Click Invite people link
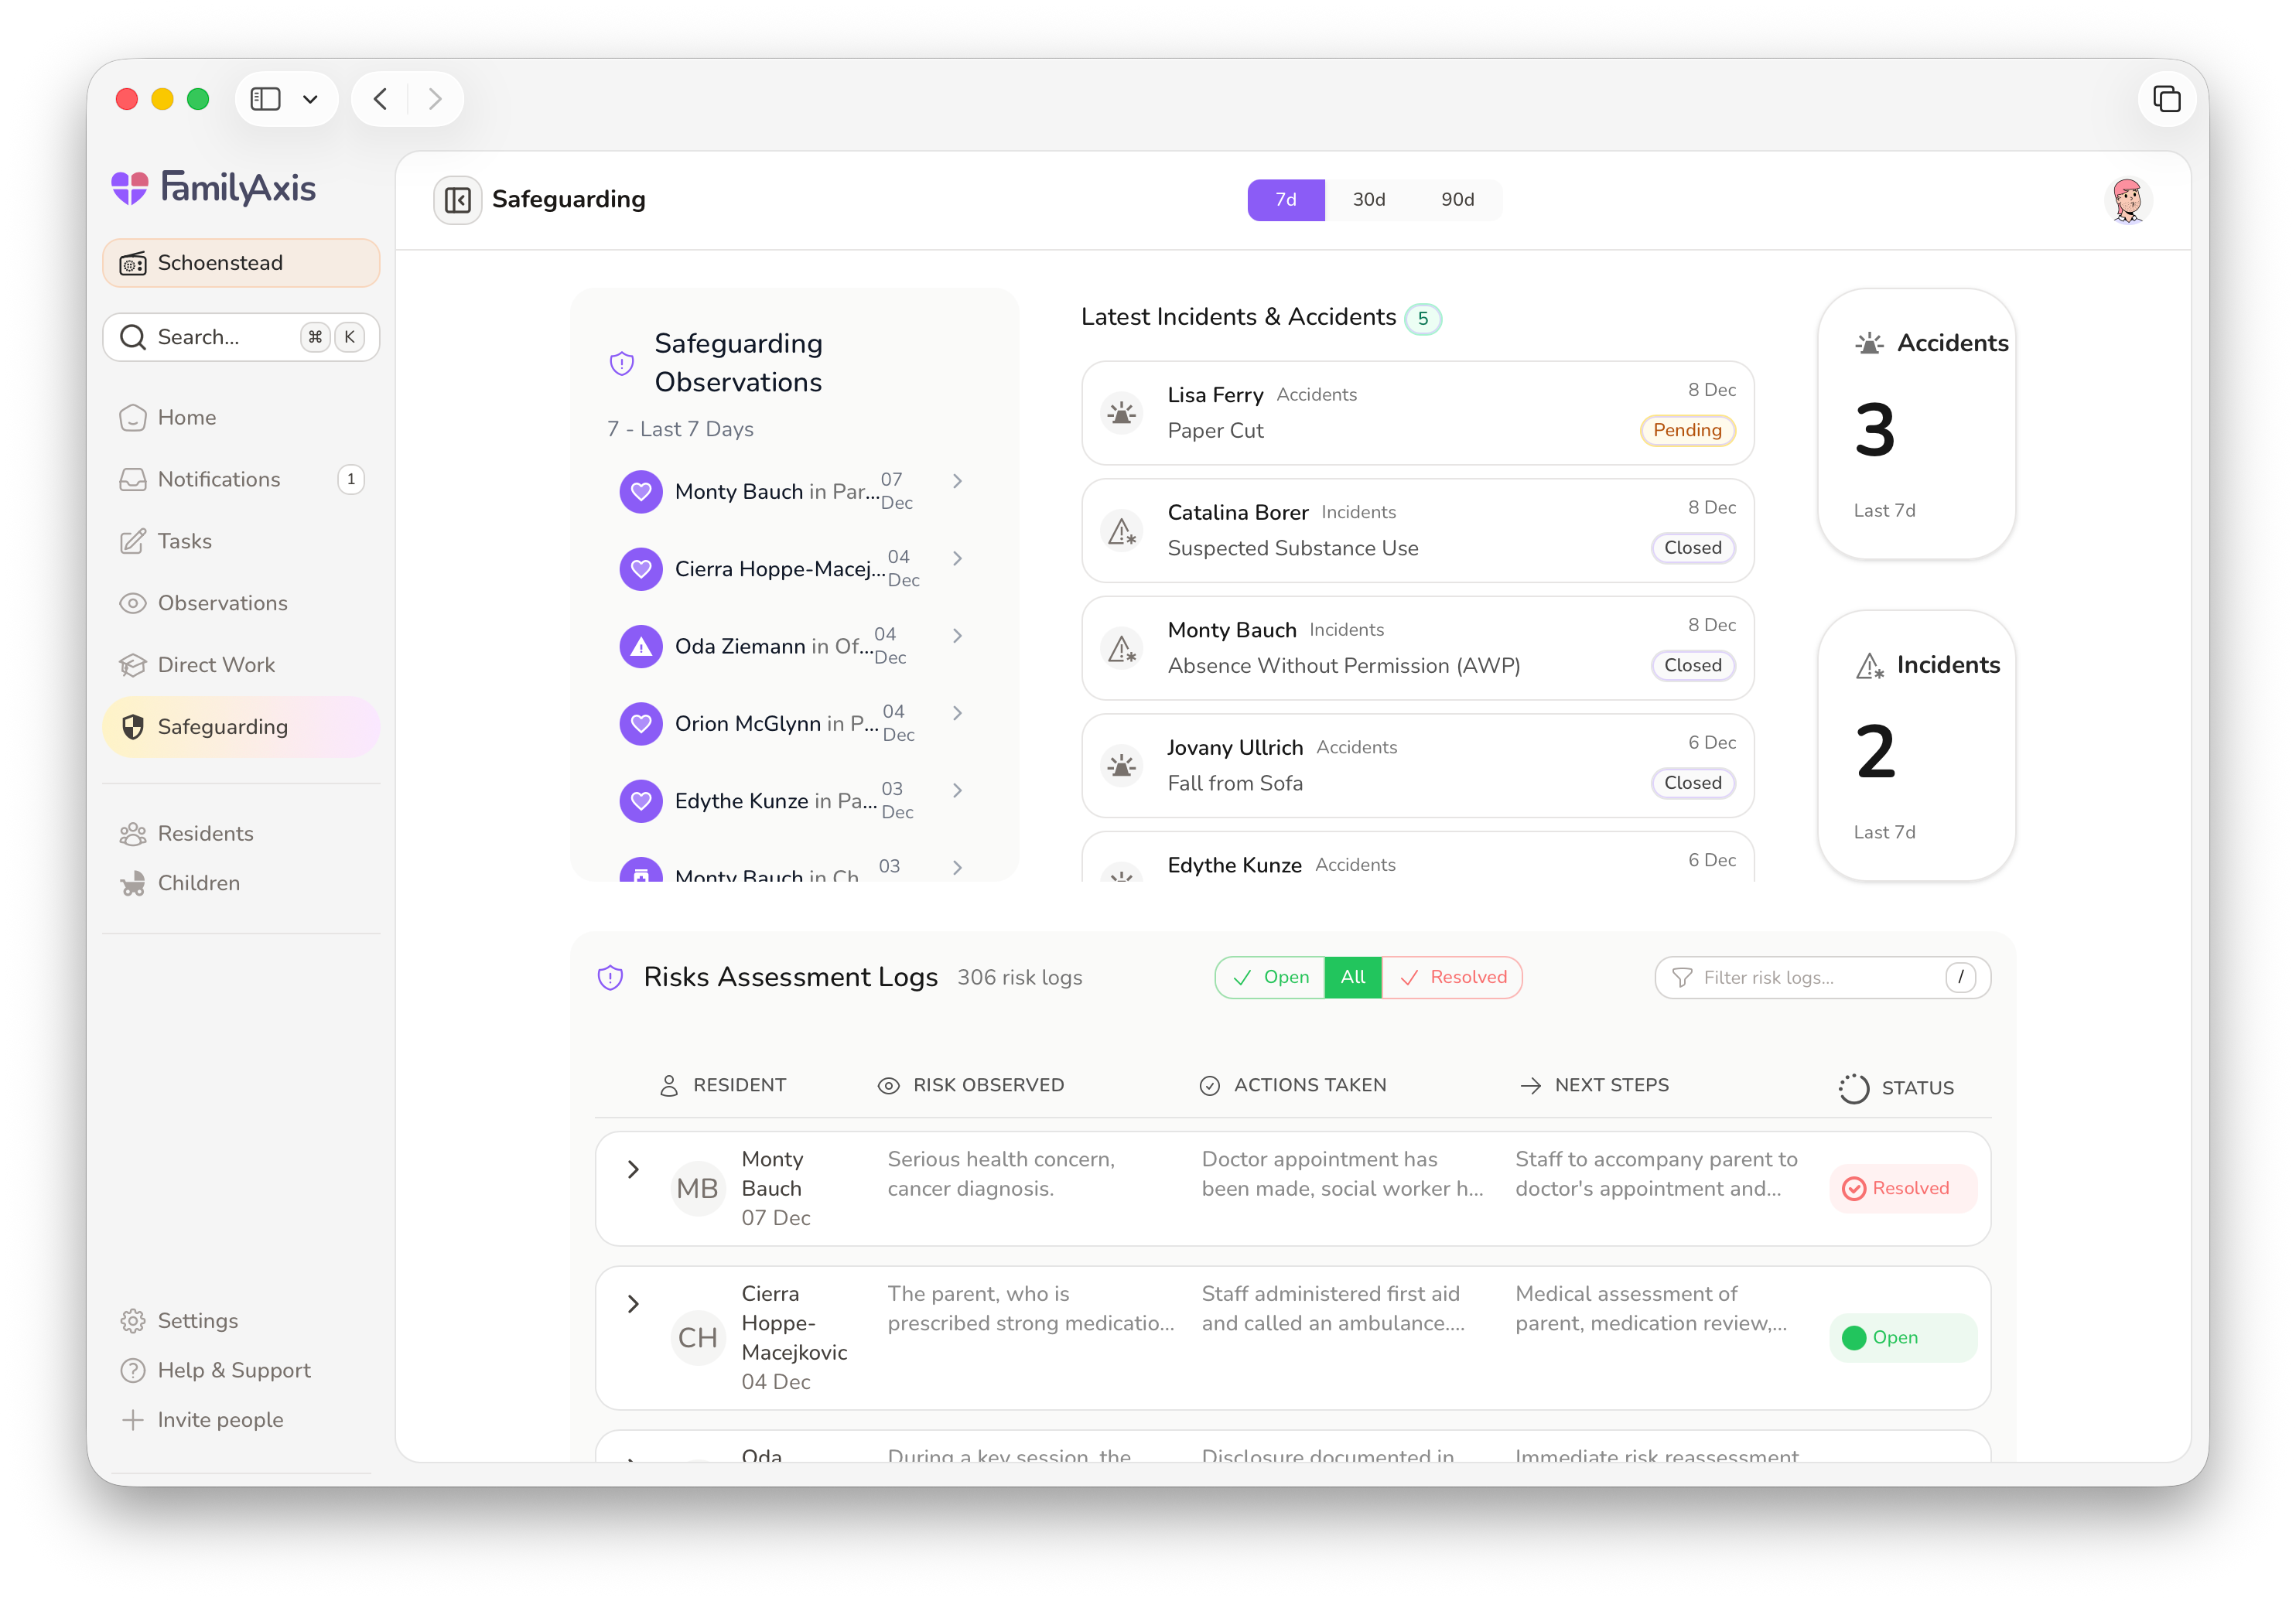This screenshot has width=2296, height=1601. pyautogui.click(x=220, y=1420)
